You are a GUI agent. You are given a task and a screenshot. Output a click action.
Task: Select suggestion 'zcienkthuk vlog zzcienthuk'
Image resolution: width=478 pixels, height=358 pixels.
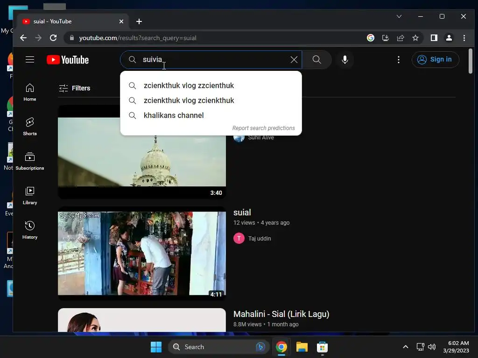point(211,86)
